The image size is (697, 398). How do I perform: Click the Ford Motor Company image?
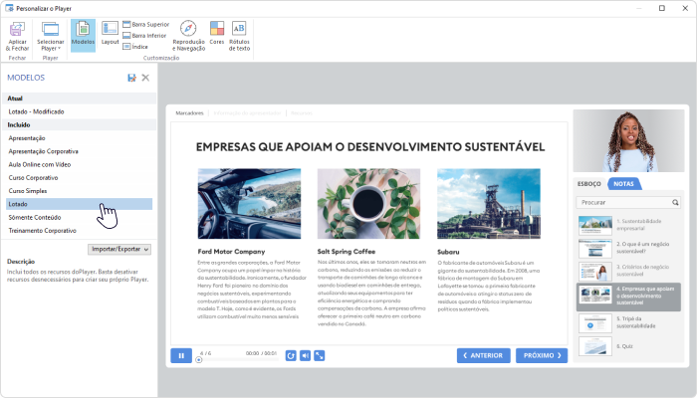249,204
